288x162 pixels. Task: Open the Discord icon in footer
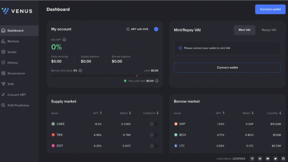(x=268, y=158)
